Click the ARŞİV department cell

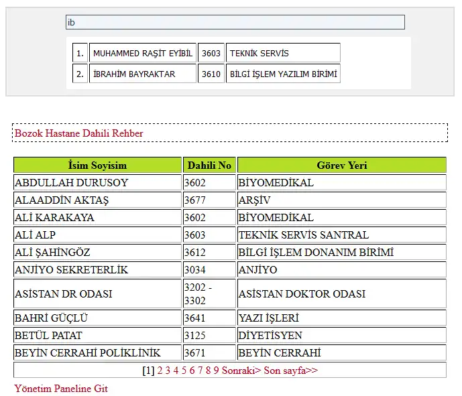(342, 200)
